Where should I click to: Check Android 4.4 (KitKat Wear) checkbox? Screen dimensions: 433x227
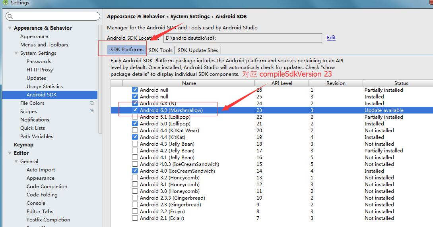coord(135,130)
